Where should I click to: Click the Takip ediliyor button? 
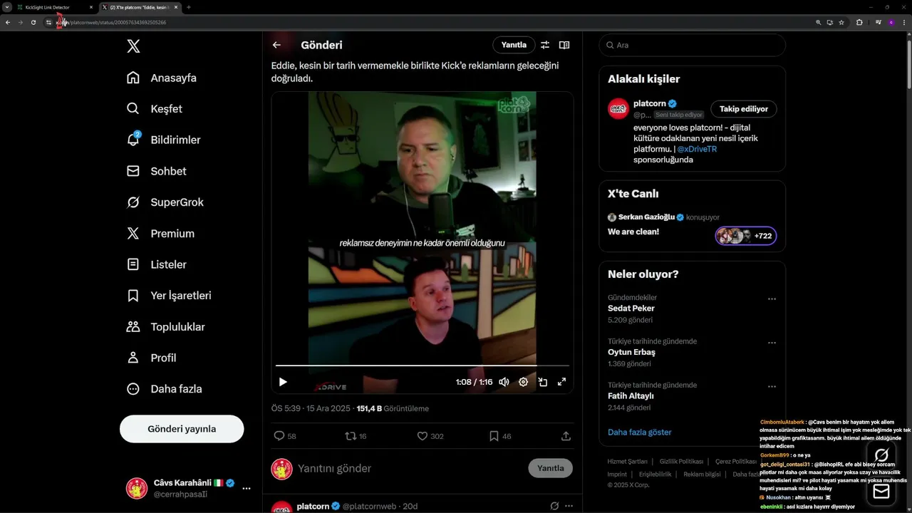click(x=744, y=109)
